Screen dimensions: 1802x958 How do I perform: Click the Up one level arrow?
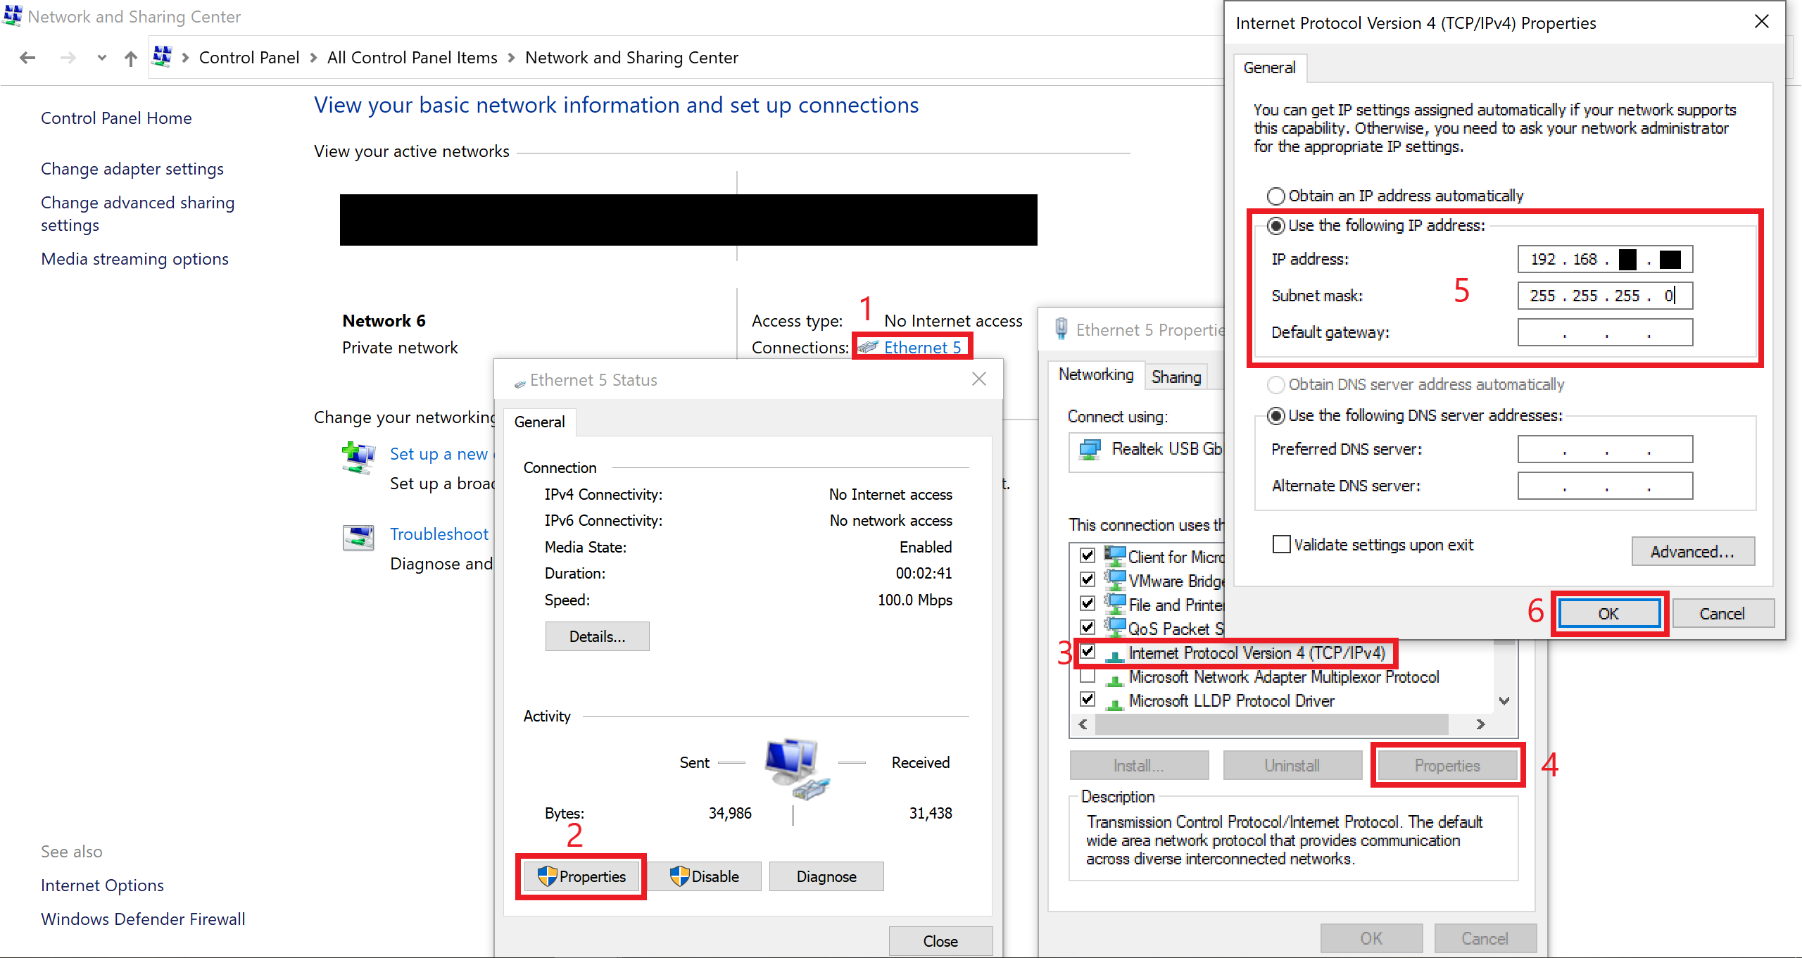(x=130, y=58)
